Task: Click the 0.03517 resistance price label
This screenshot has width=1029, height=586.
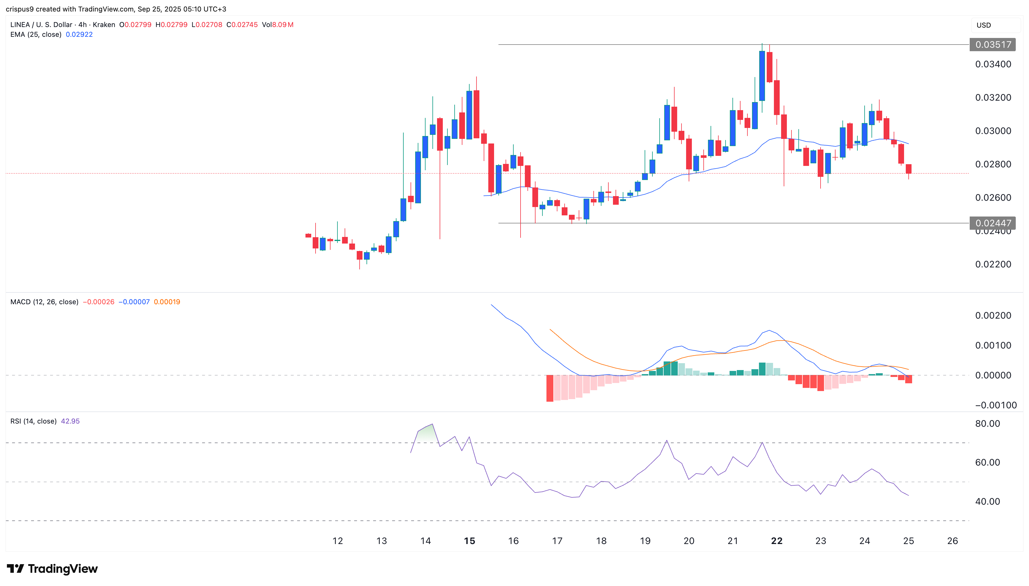Action: [x=992, y=45]
